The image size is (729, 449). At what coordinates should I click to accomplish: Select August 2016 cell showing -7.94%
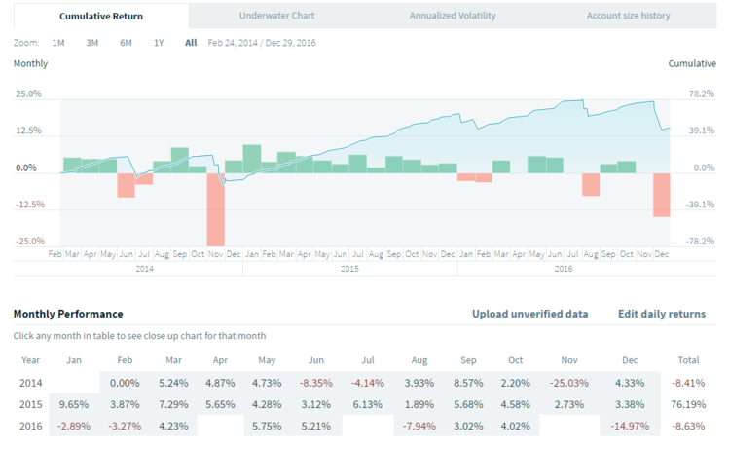tap(415, 426)
